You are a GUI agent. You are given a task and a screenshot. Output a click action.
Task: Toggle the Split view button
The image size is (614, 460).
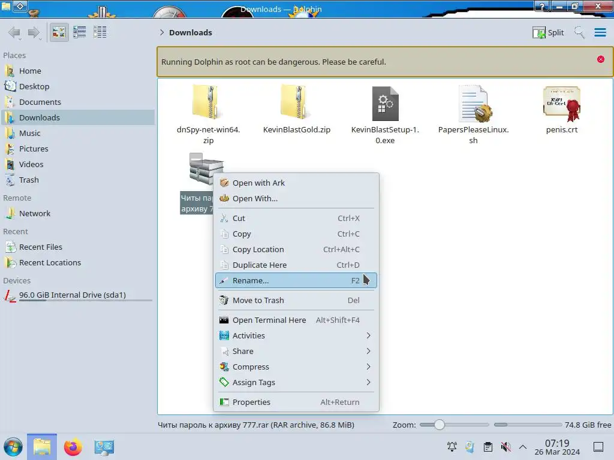pyautogui.click(x=548, y=32)
